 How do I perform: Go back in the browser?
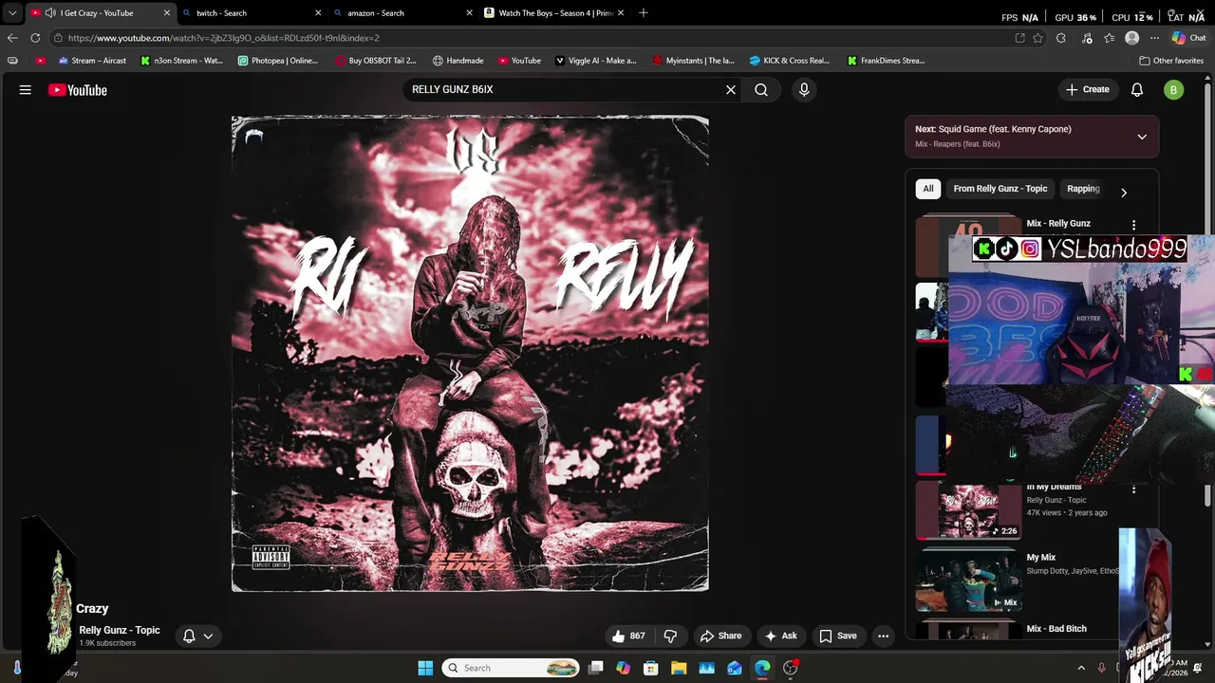click(x=11, y=38)
